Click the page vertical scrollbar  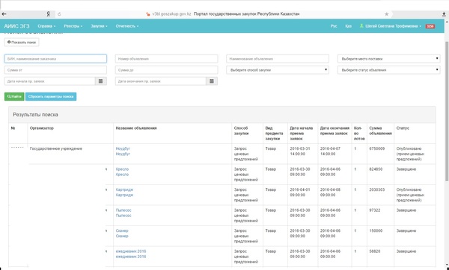pos(447,111)
